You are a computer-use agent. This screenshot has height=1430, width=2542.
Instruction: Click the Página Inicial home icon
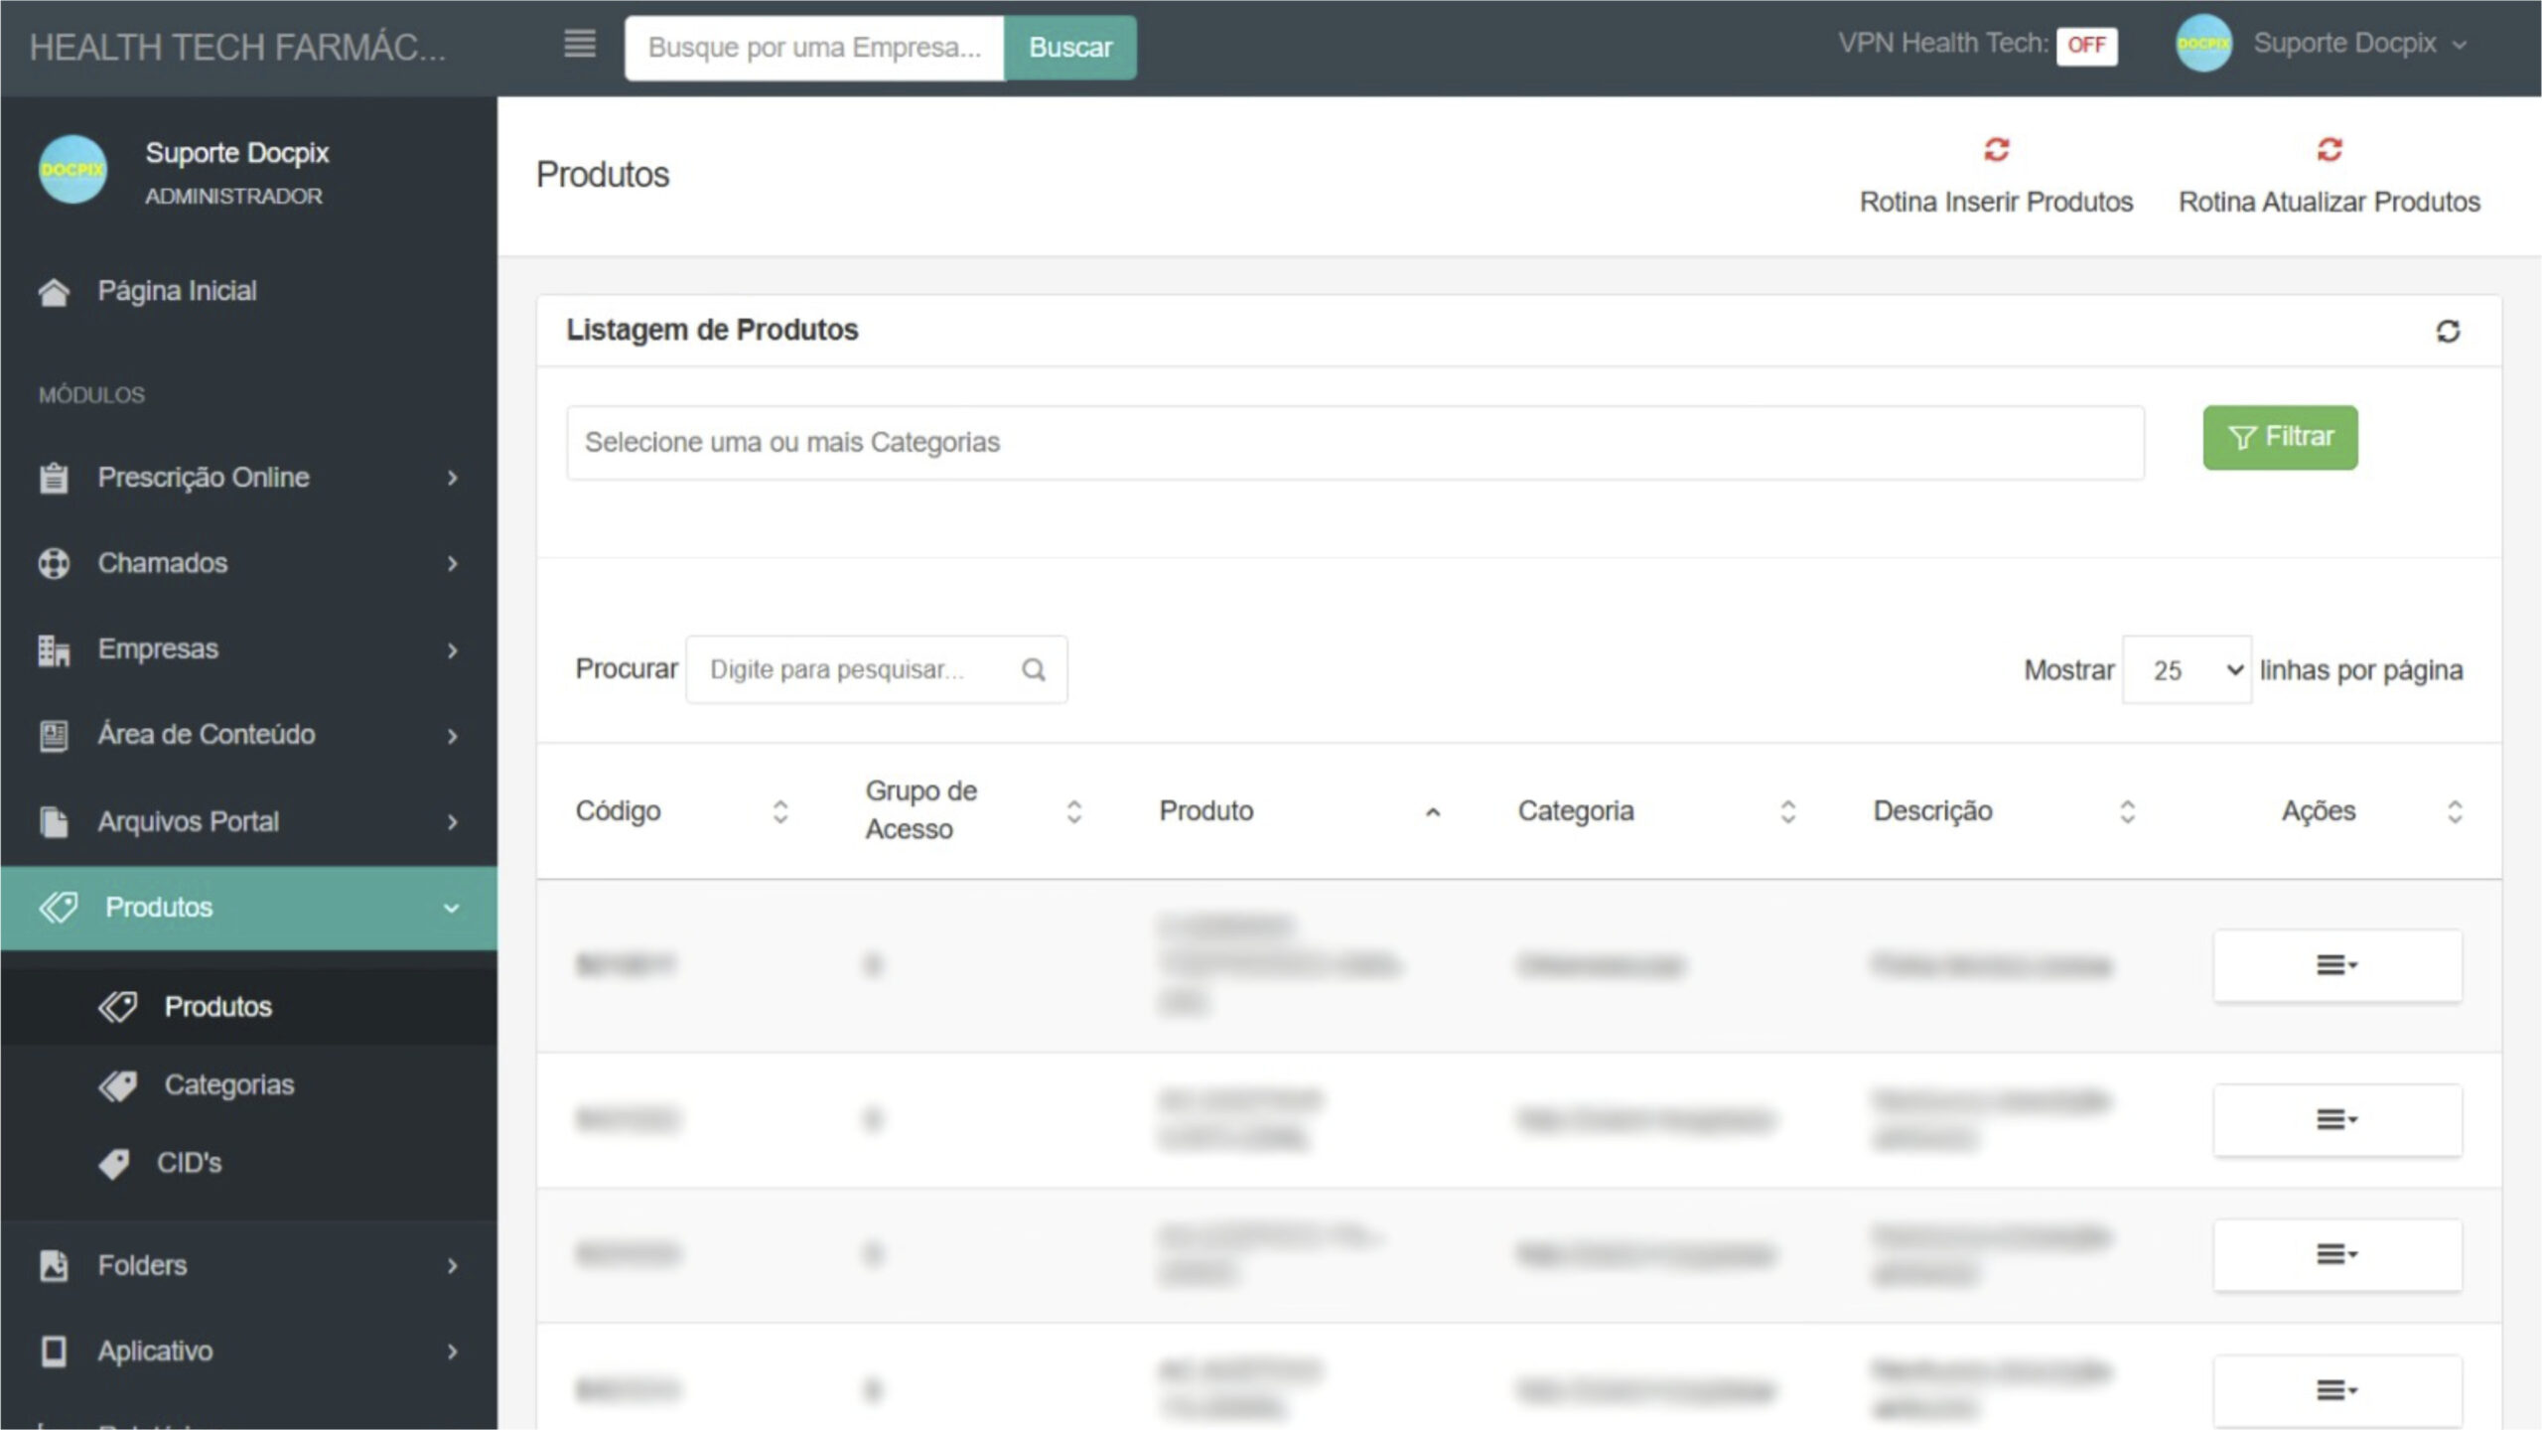[54, 291]
